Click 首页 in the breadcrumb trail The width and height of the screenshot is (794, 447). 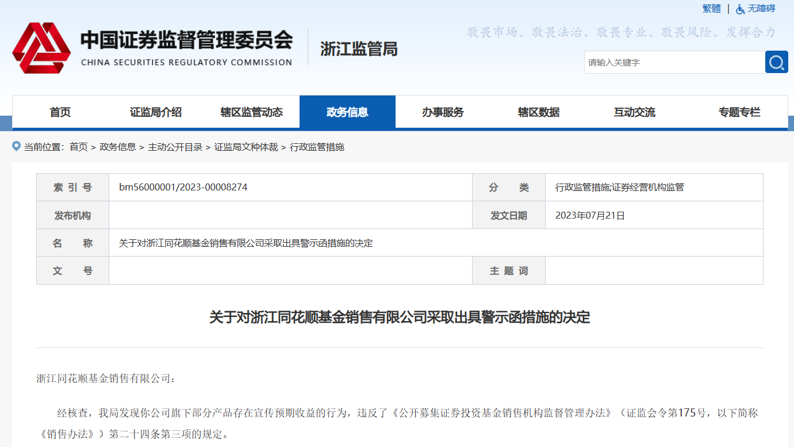pos(79,147)
